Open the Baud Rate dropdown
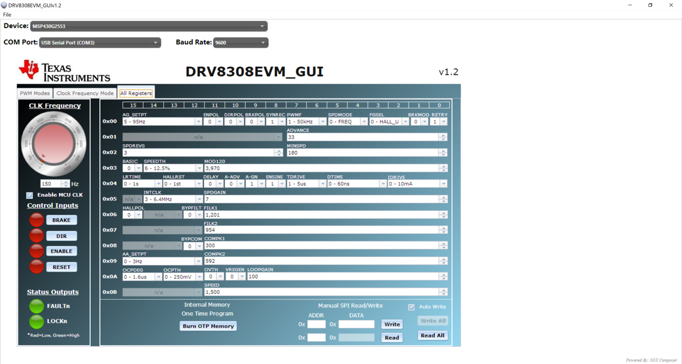 click(x=241, y=43)
